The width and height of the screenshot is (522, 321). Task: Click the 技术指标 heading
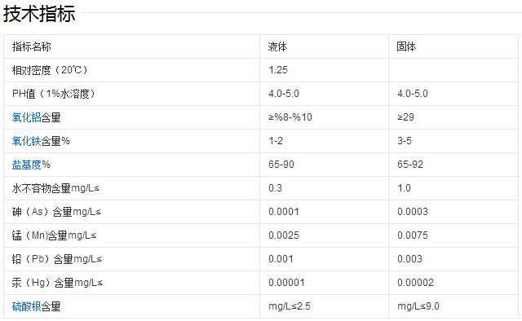[39, 14]
